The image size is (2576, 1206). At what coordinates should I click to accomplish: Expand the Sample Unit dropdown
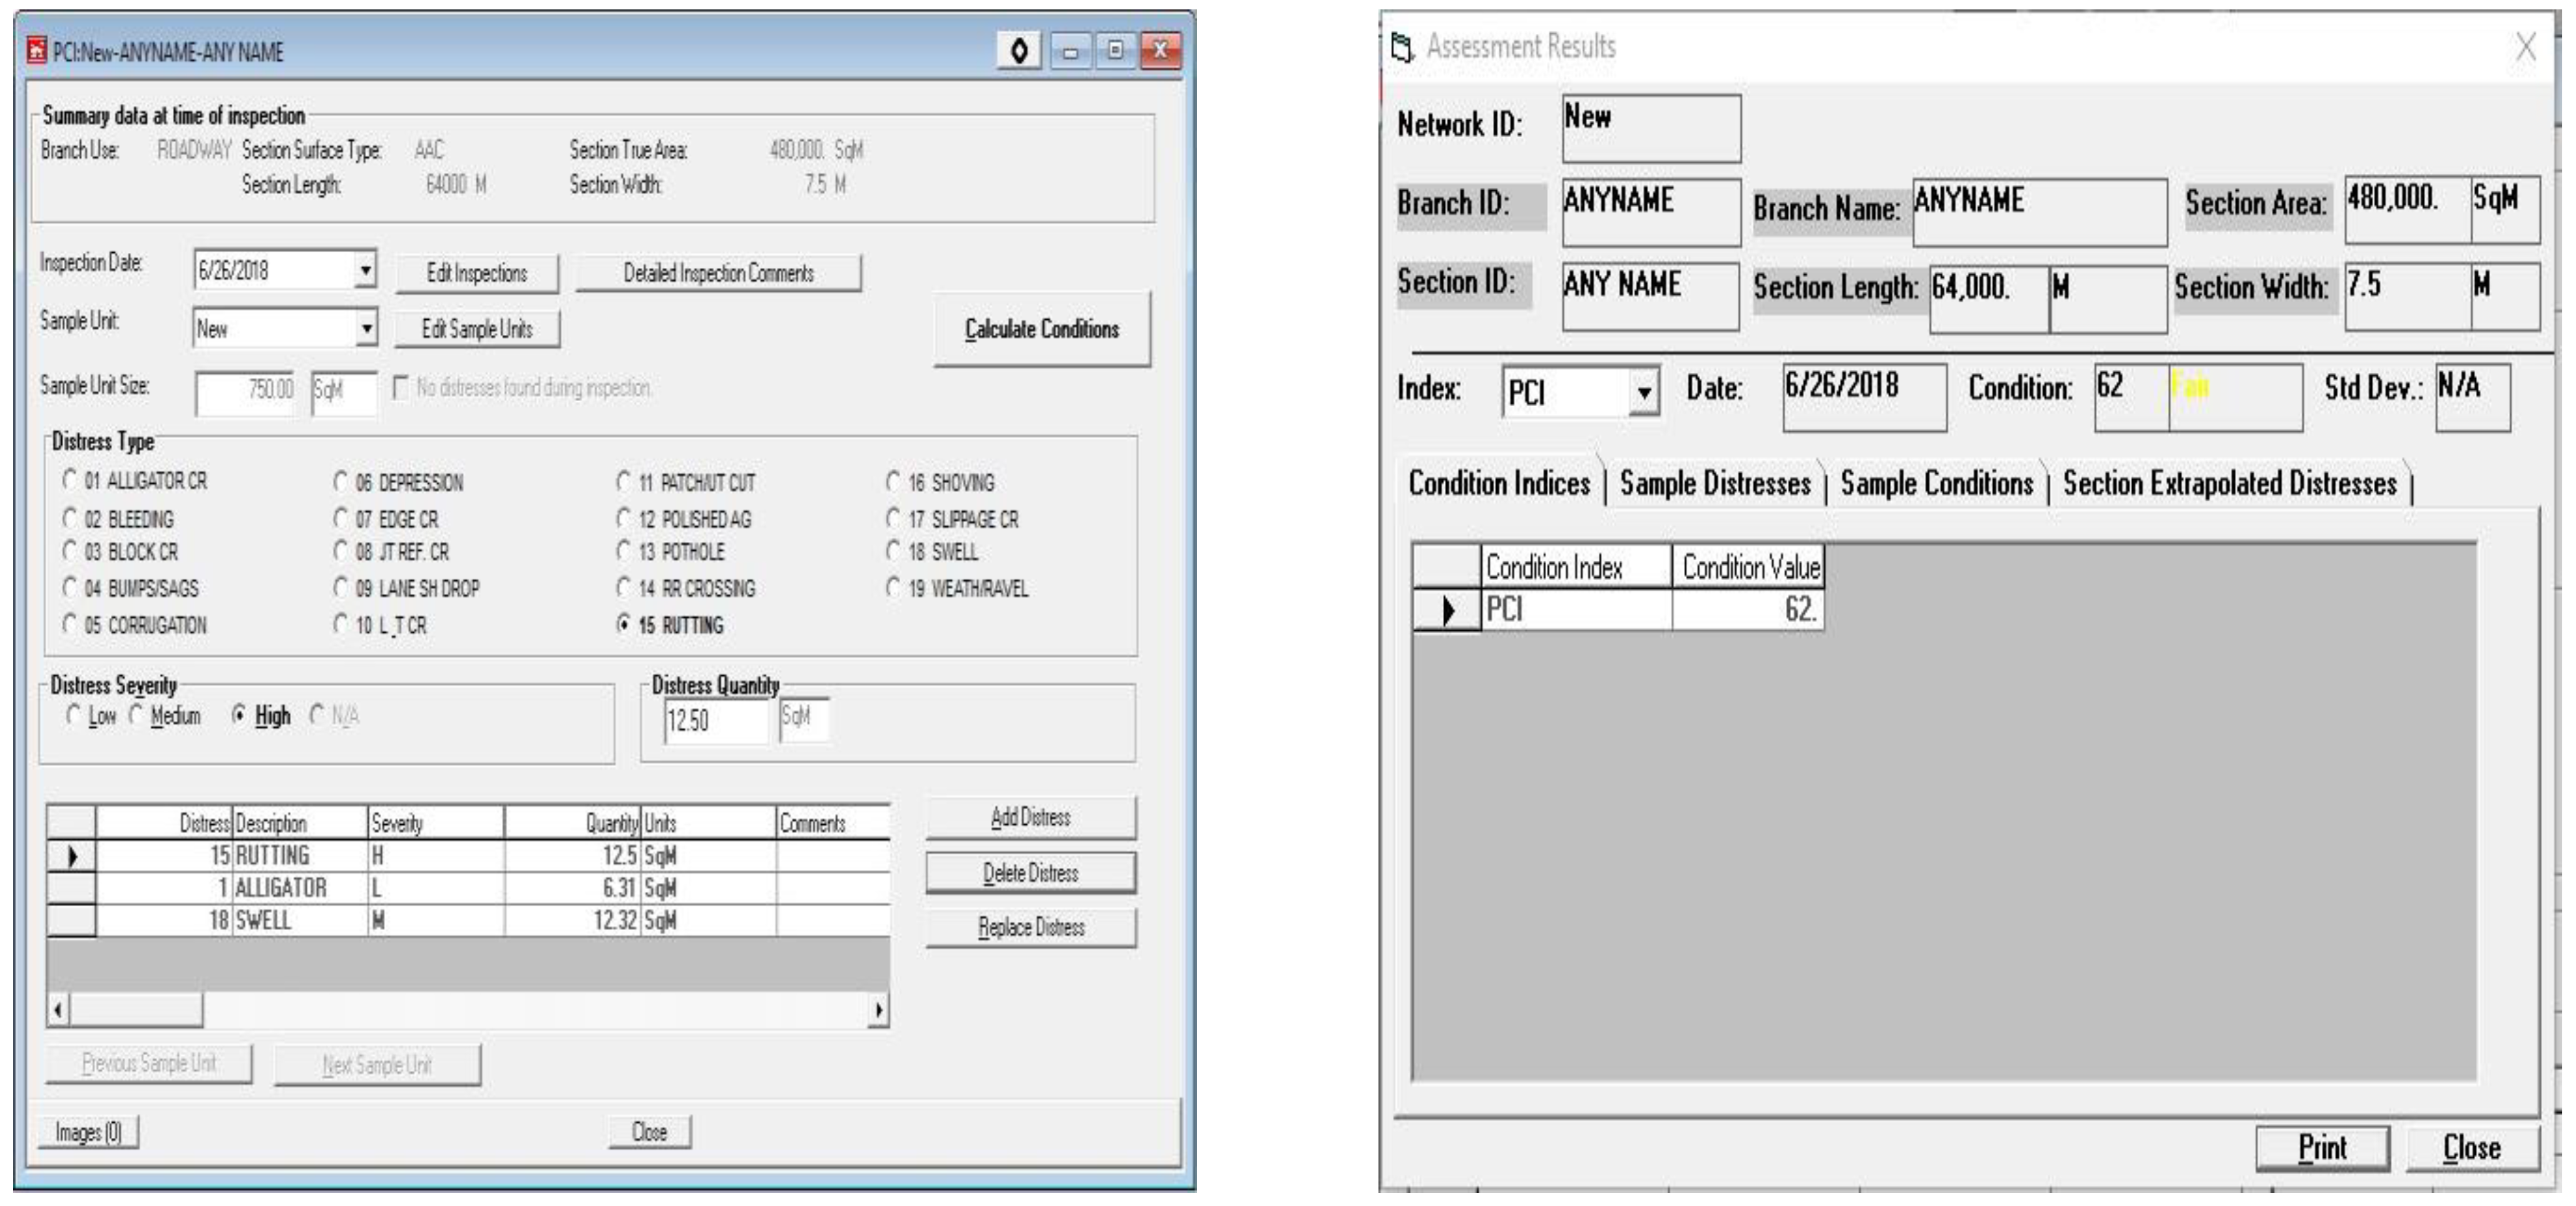coord(366,328)
